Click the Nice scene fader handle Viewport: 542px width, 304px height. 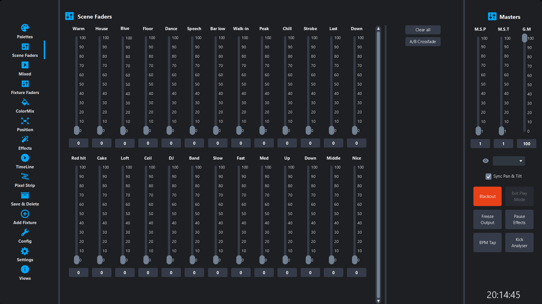tap(355, 260)
